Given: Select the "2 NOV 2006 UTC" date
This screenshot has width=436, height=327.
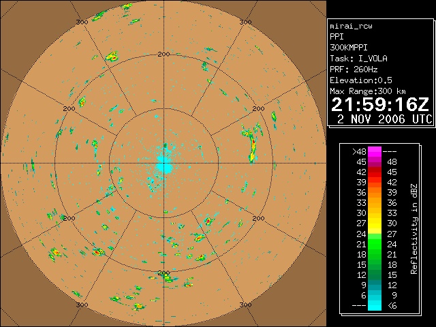Looking at the screenshot, I should pyautogui.click(x=385, y=119).
